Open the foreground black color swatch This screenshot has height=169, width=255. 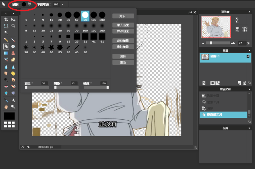pyautogui.click(x=9, y=116)
